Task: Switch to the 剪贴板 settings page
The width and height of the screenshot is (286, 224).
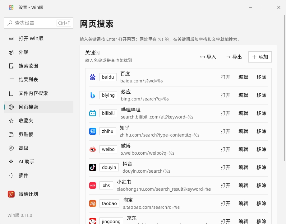Action: click(39, 134)
